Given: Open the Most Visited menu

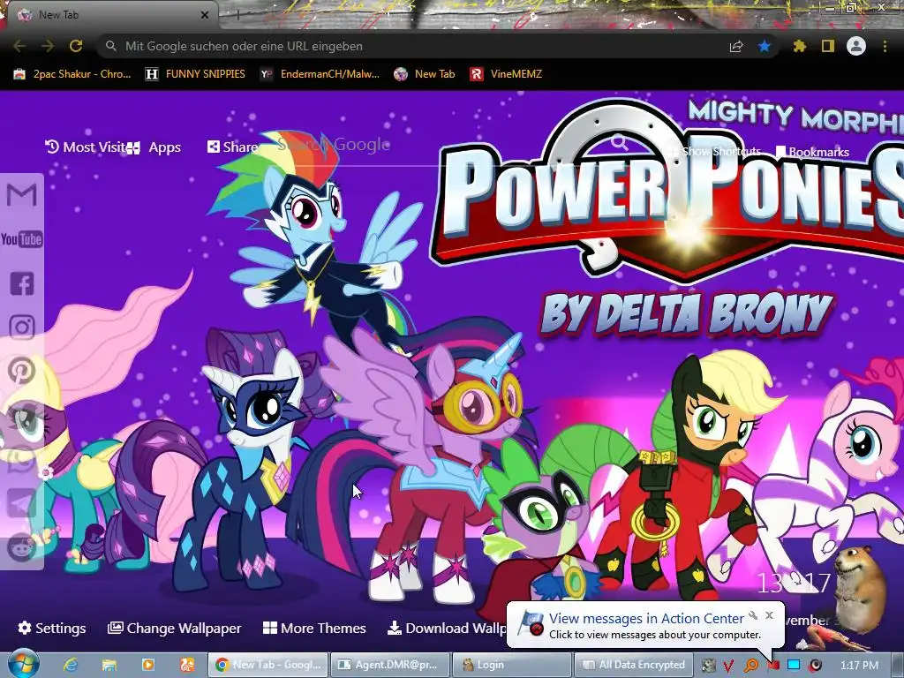Looking at the screenshot, I should (86, 147).
